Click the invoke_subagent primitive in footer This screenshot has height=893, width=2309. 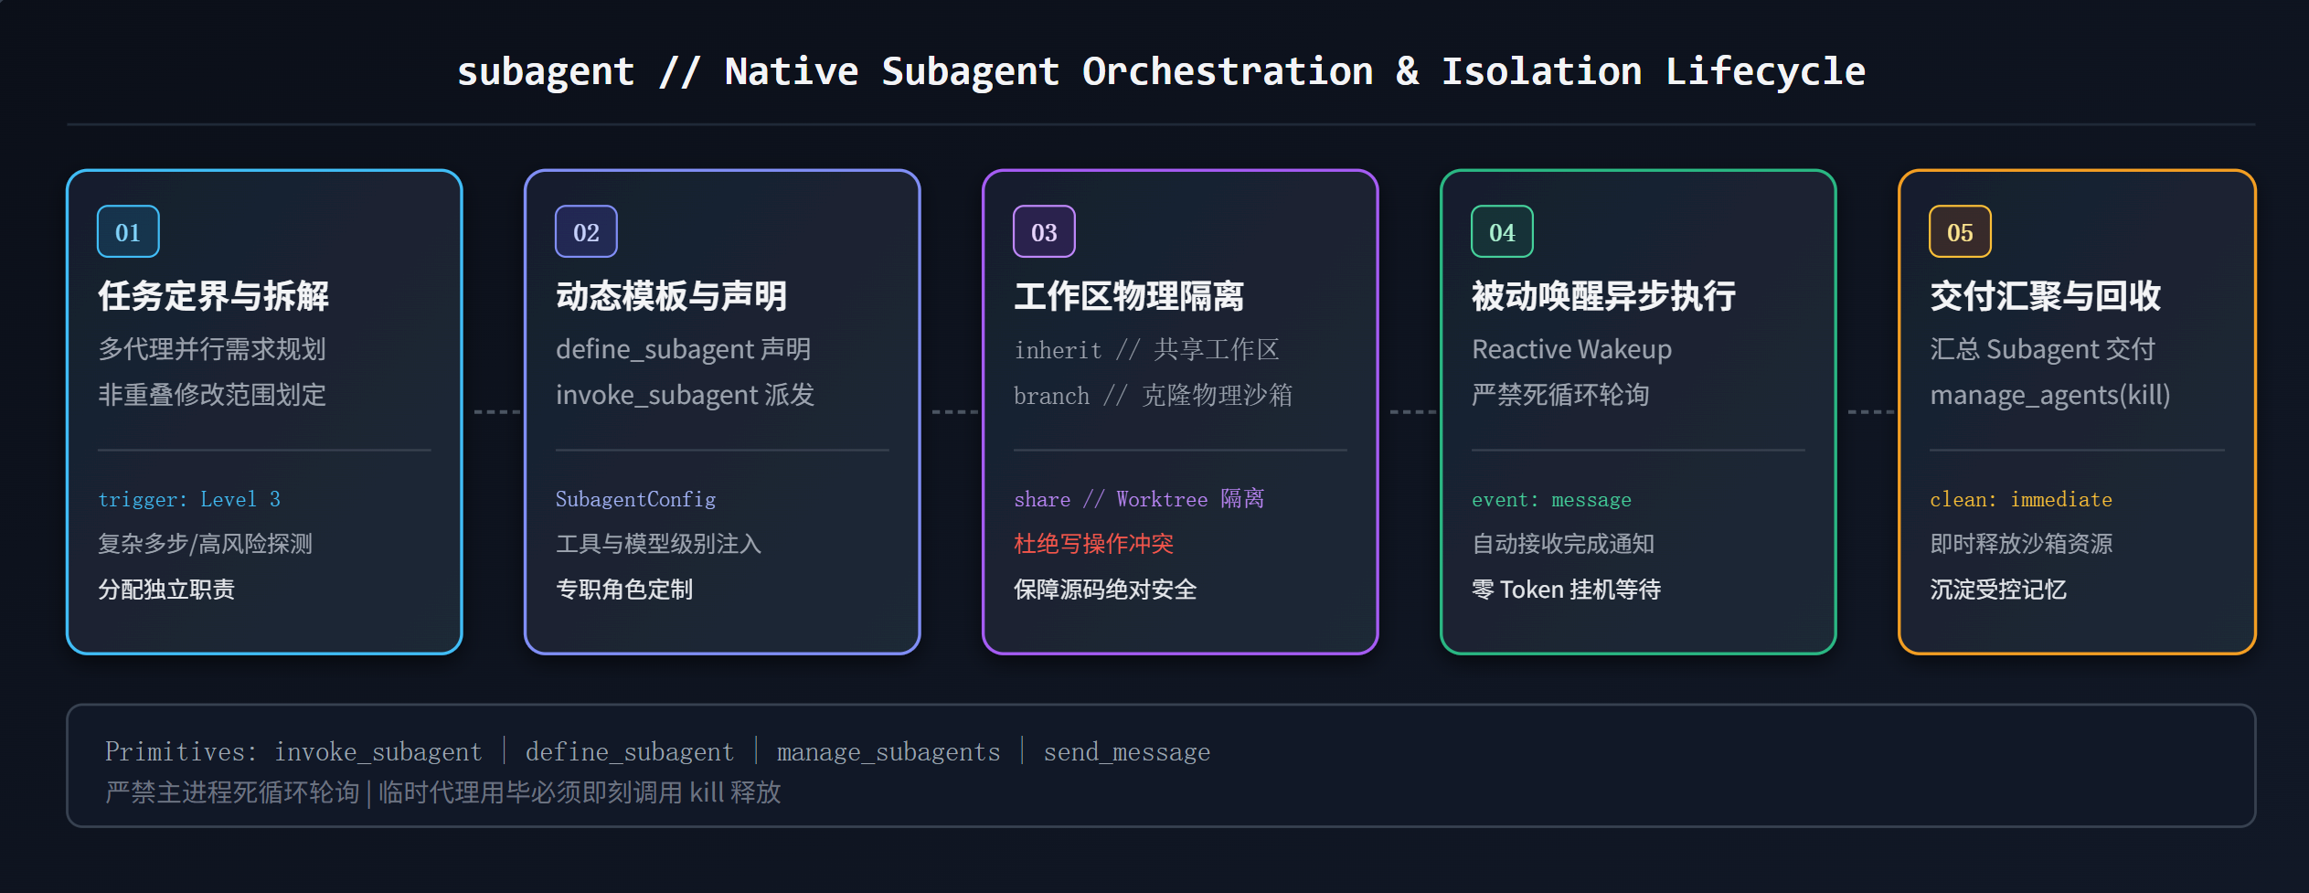378,751
